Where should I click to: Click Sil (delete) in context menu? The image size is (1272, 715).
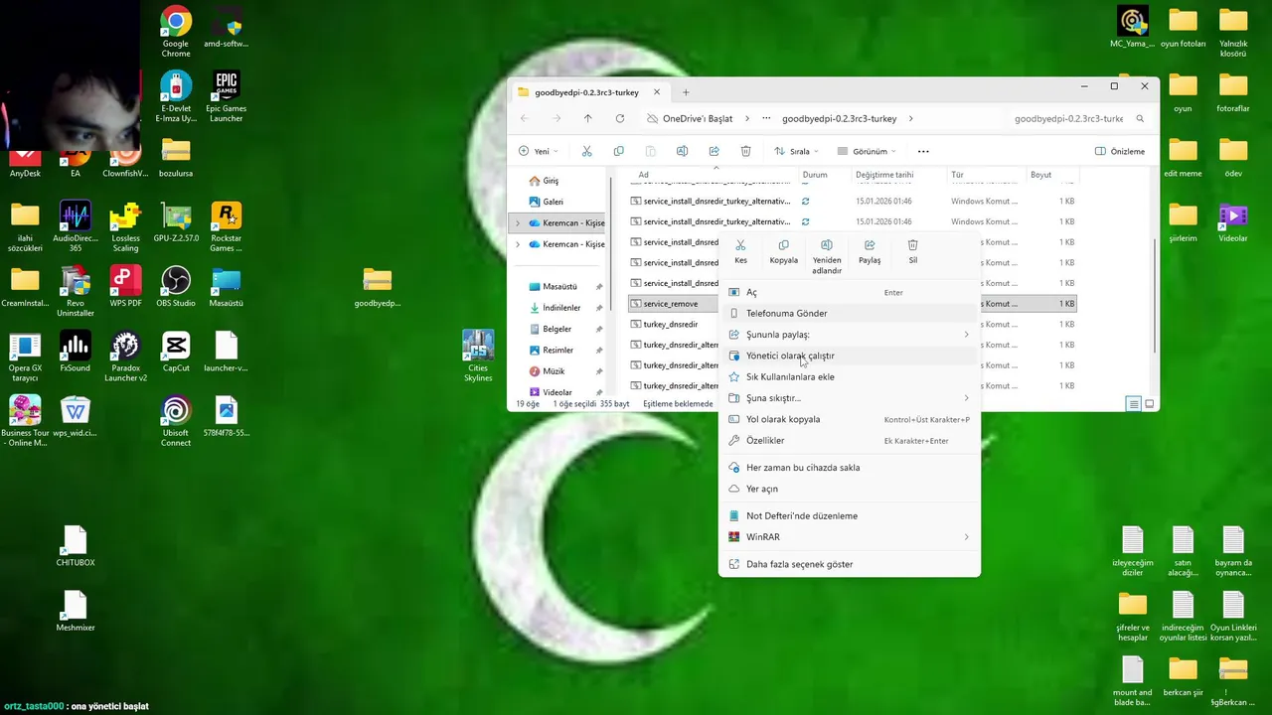pos(912,251)
